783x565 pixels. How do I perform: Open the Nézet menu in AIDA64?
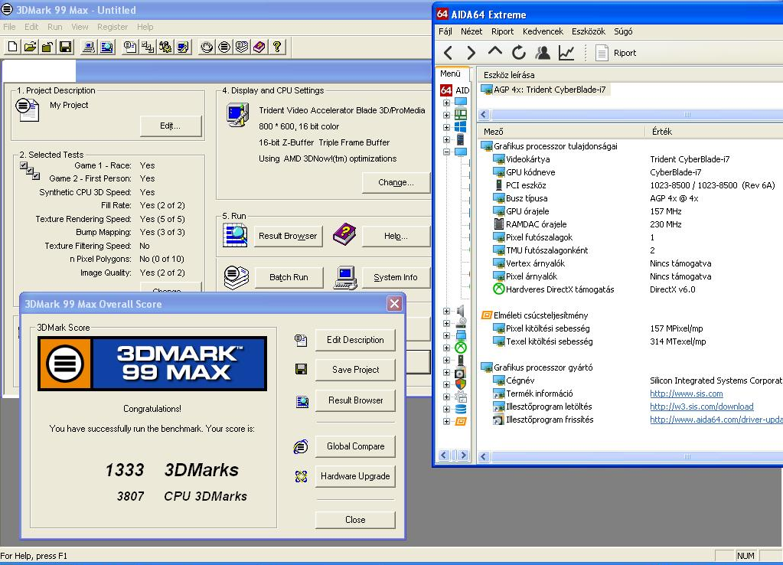[x=471, y=31]
